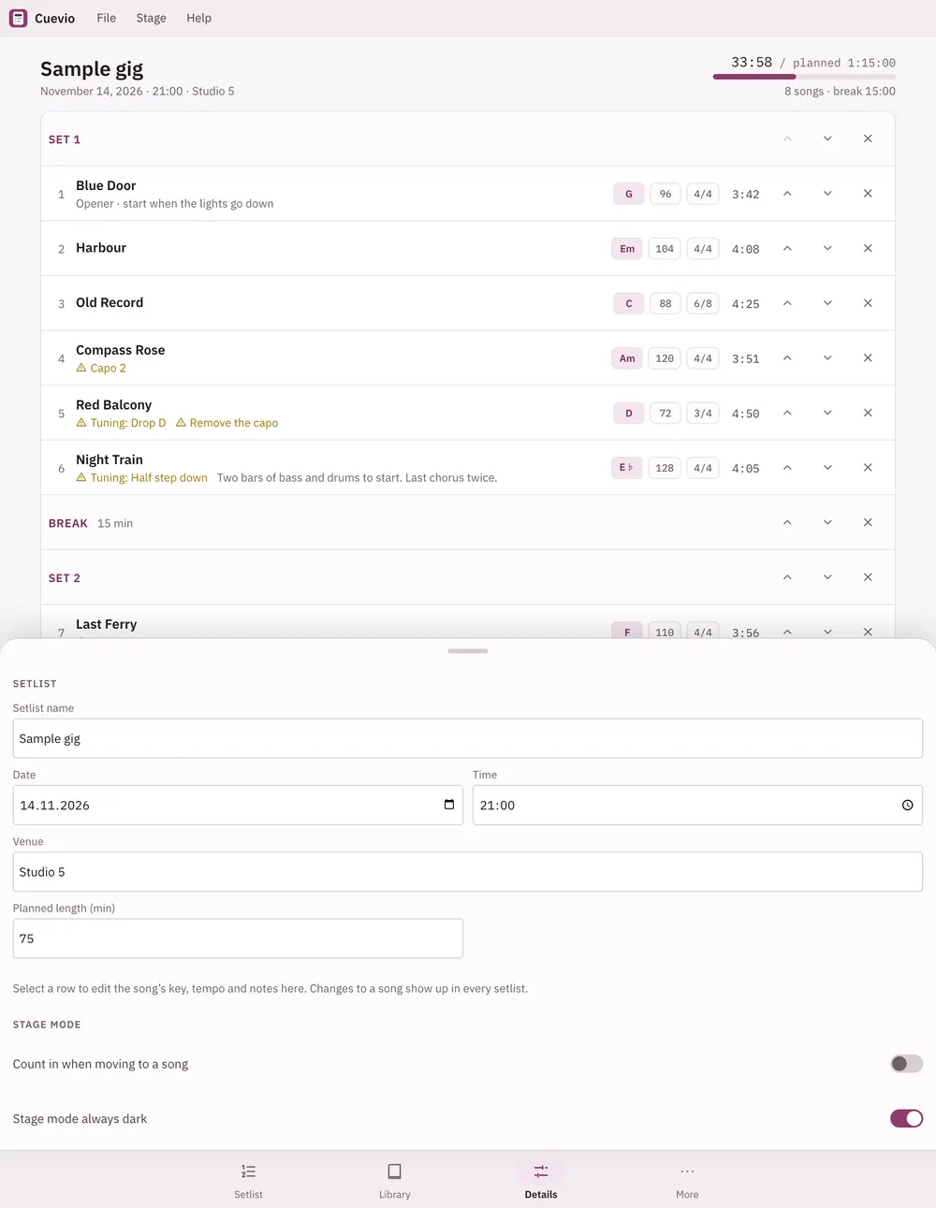Remove the 15 min break
The height and width of the screenshot is (1208, 936).
(x=868, y=522)
